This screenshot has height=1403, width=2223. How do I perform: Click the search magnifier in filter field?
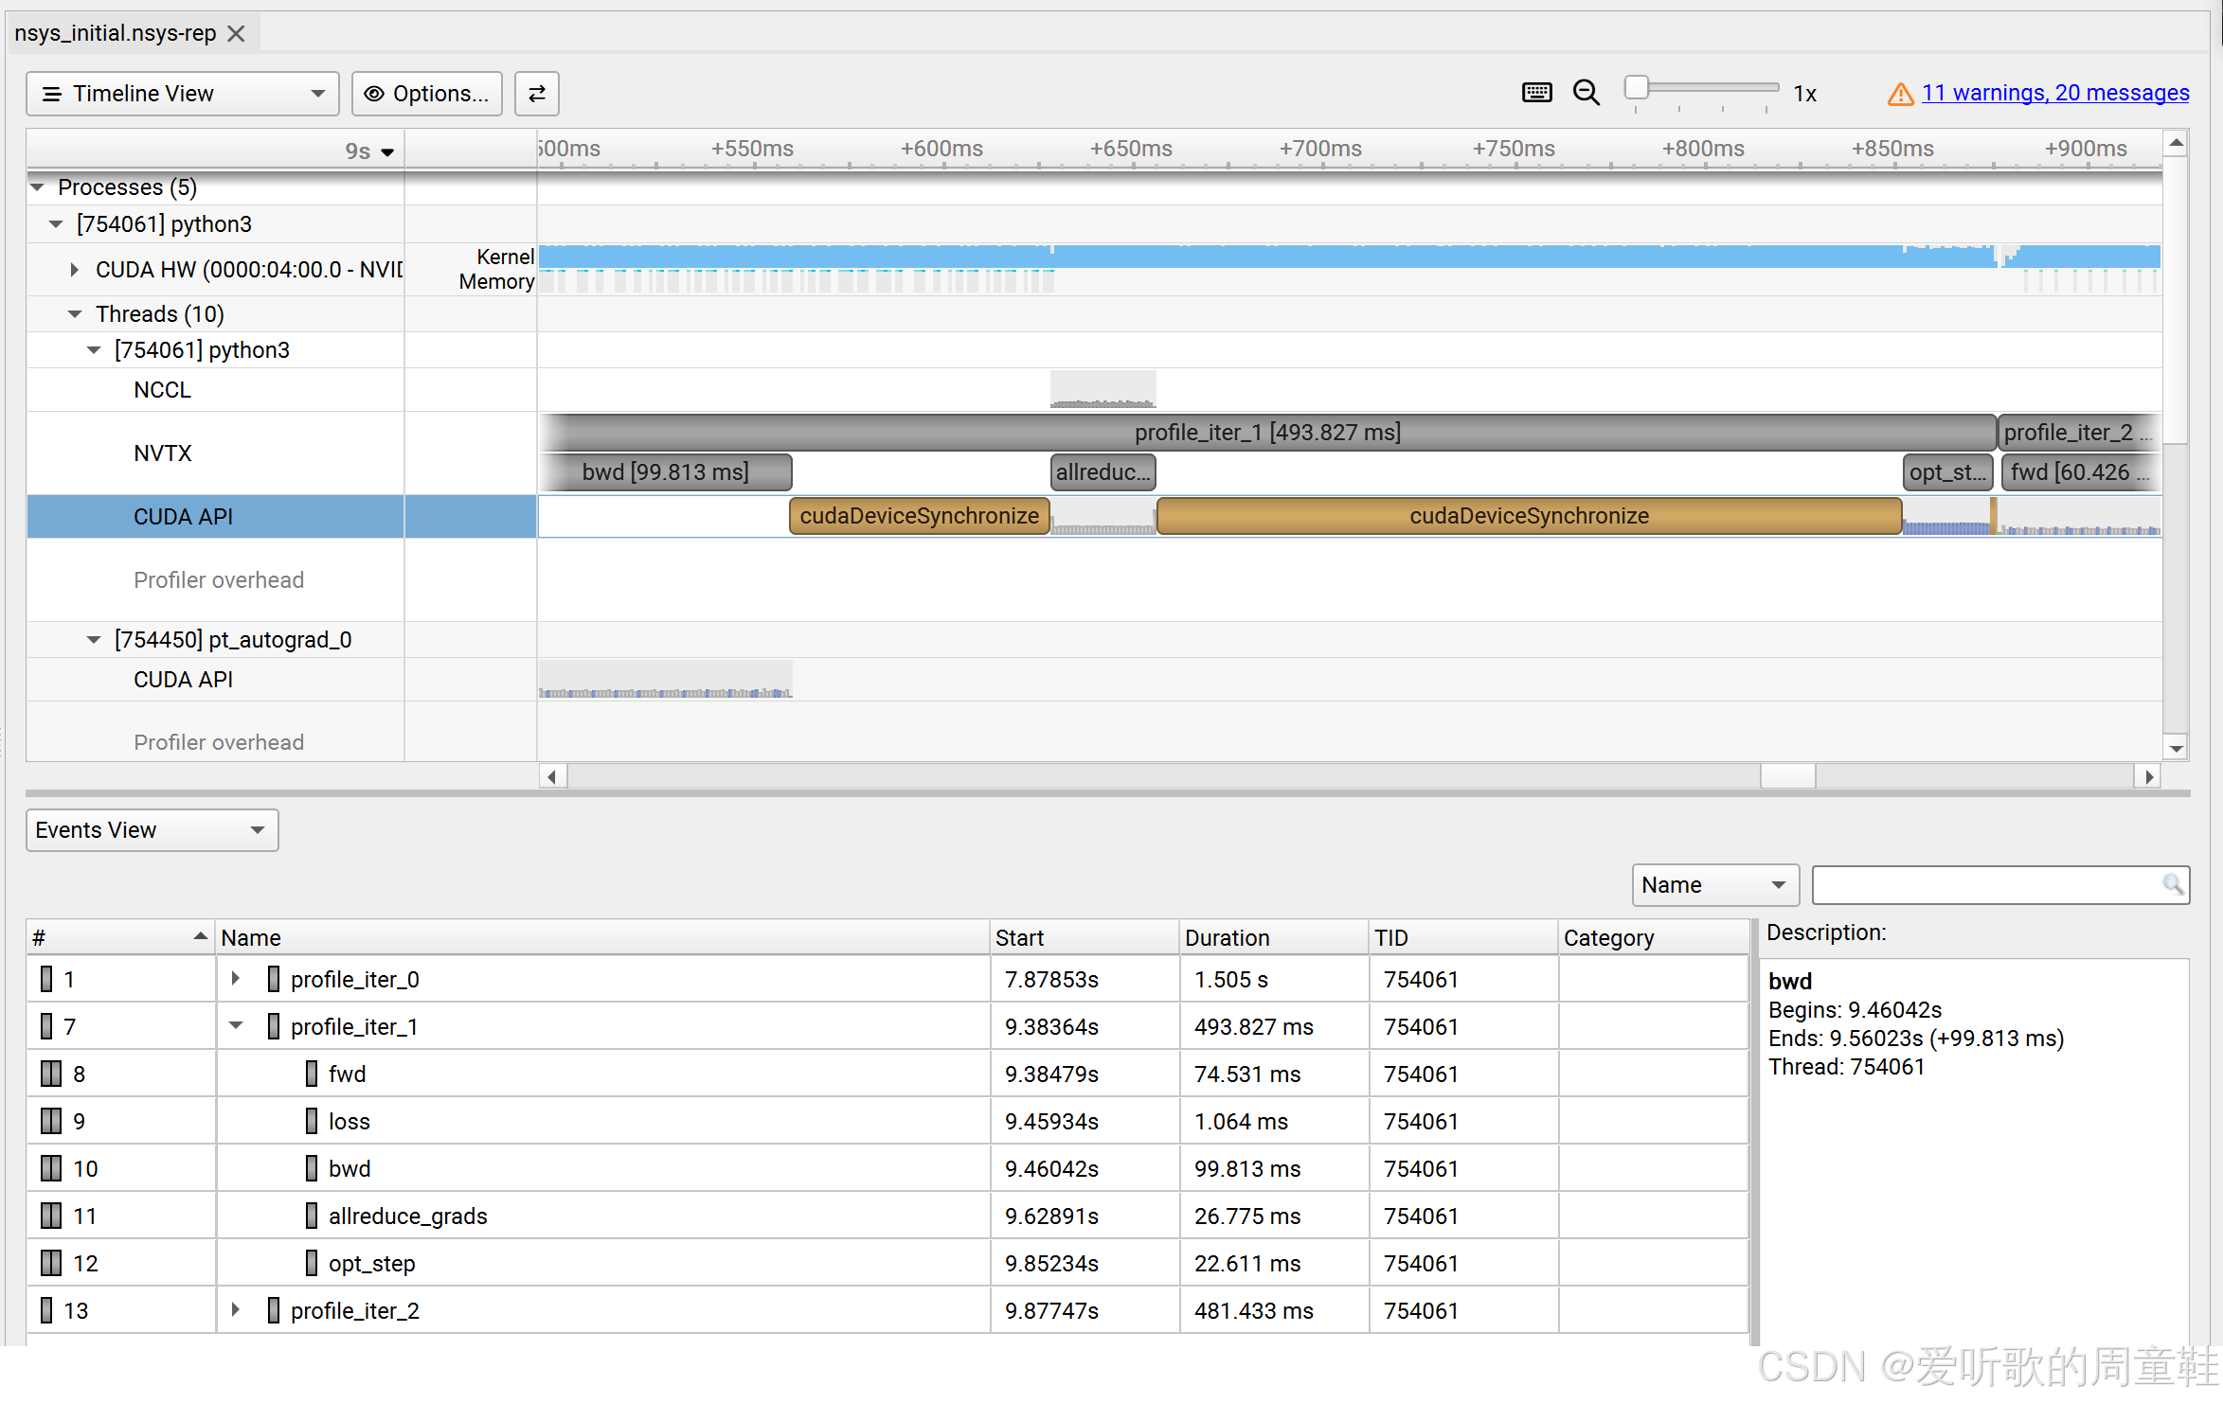[2173, 885]
